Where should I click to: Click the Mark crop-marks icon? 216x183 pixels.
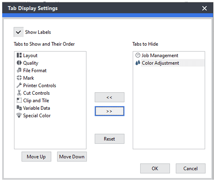pyautogui.click(x=19, y=78)
